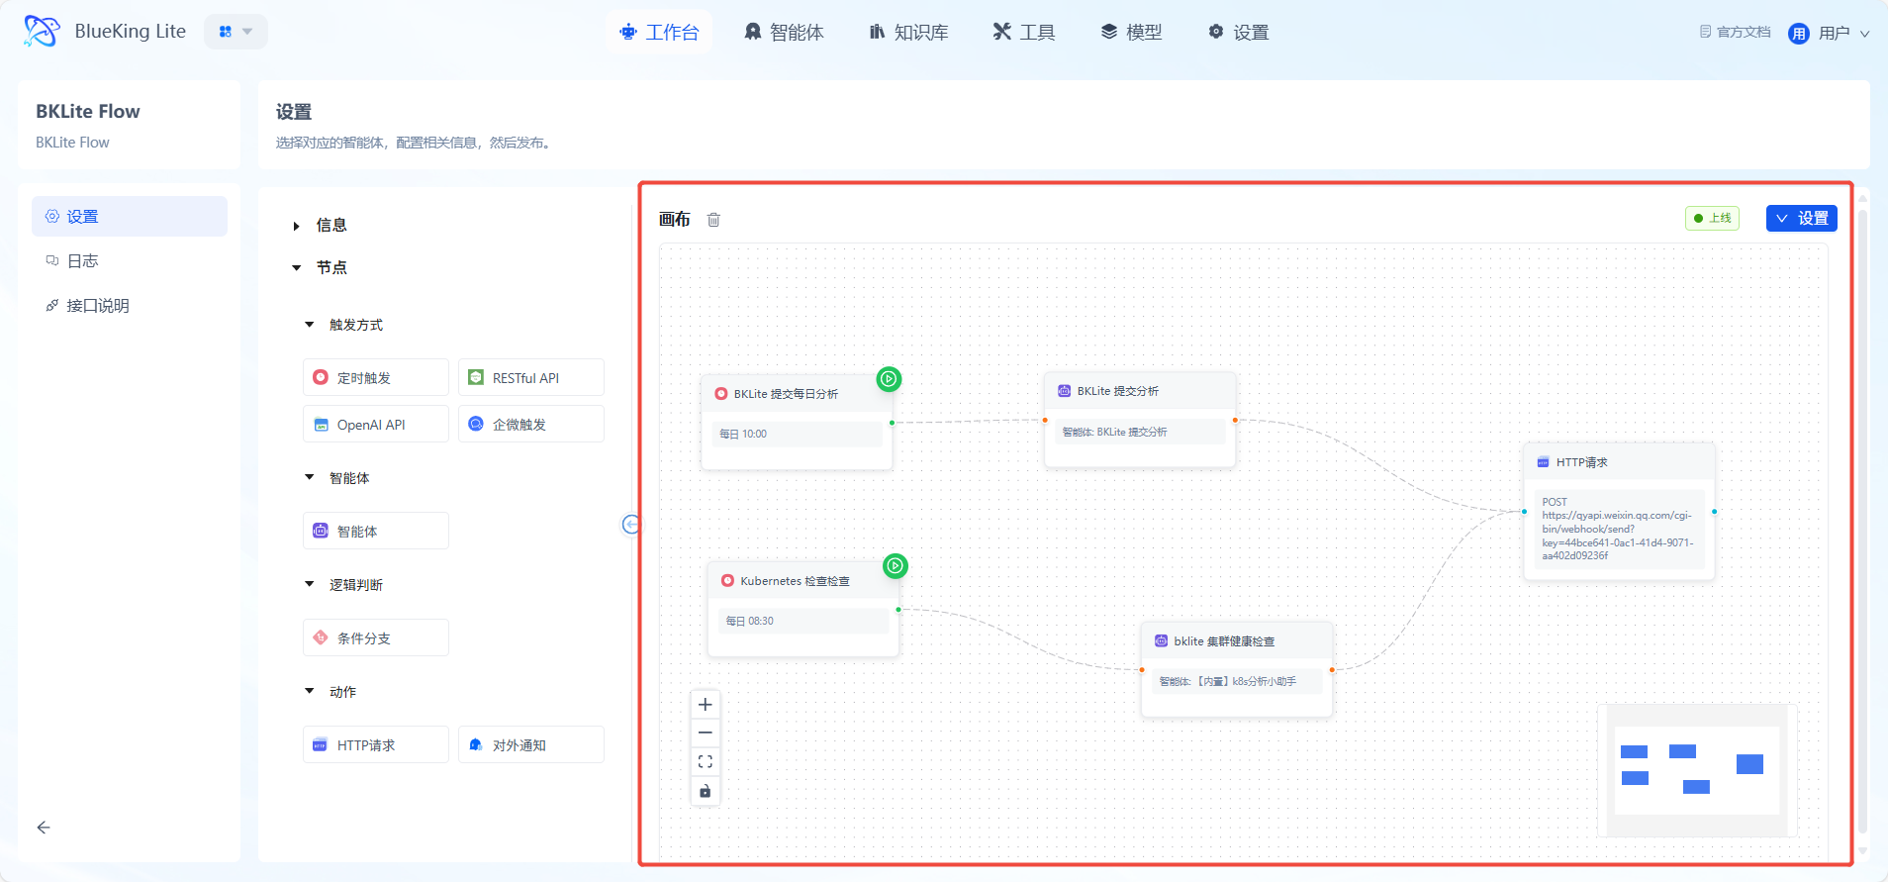Image resolution: width=1888 pixels, height=882 pixels.
Task: Open the 智能体 top menu
Action: coord(784,32)
